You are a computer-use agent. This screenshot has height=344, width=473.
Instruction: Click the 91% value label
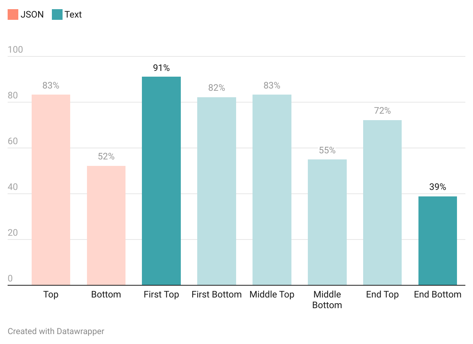coord(161,68)
